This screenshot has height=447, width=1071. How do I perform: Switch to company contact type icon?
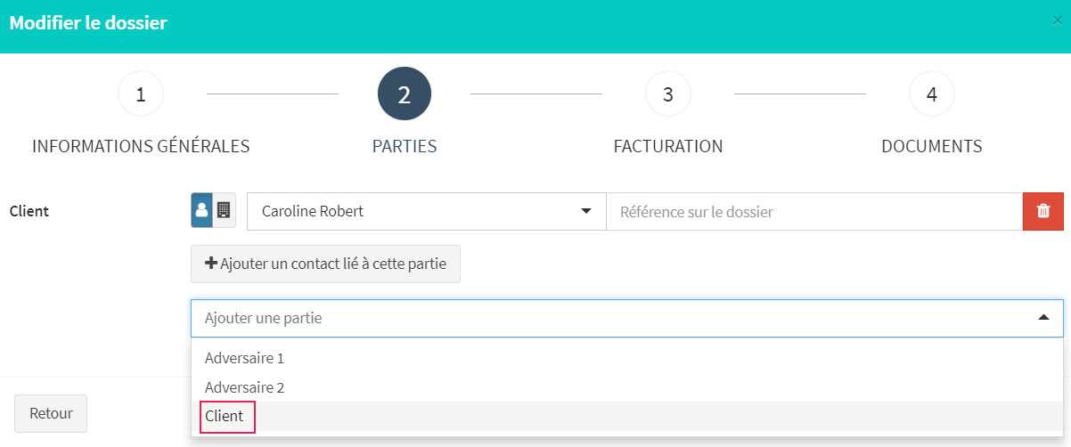225,211
